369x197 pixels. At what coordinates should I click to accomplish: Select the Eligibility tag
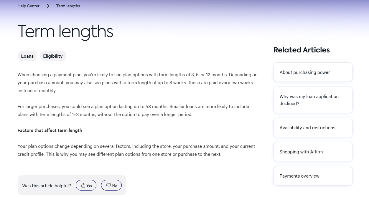click(53, 56)
